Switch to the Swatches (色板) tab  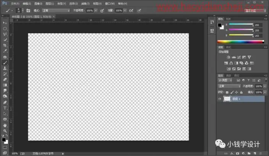pyautogui.click(x=228, y=19)
